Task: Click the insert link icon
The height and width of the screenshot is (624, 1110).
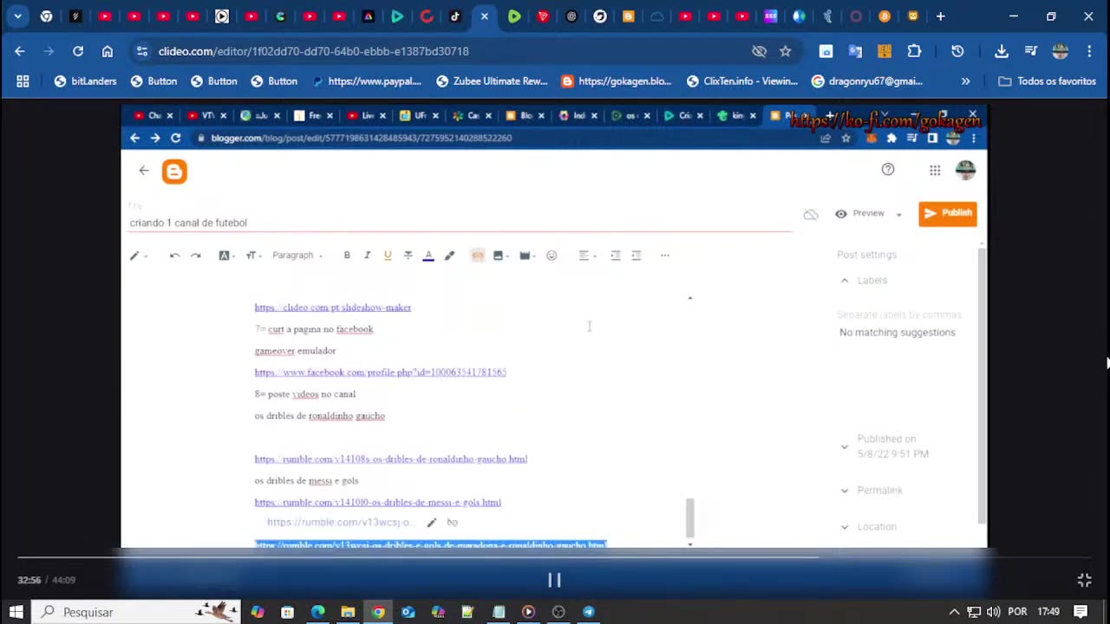Action: pos(478,256)
